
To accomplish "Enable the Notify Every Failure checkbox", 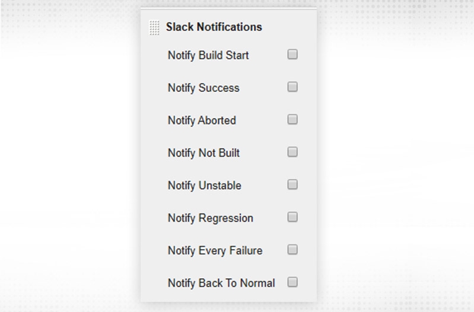I will pyautogui.click(x=292, y=250).
